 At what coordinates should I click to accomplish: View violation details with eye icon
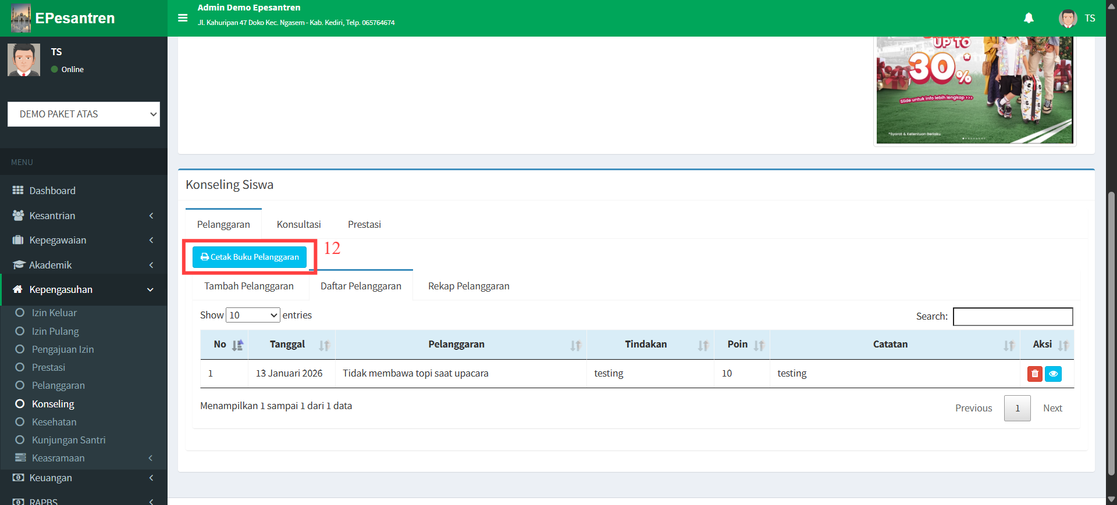tap(1053, 374)
